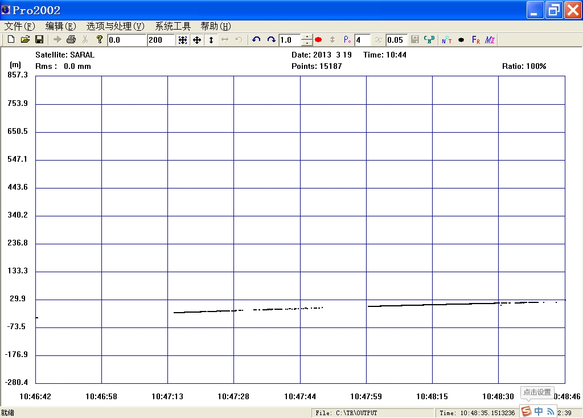Minimize the Pro2002 window
Screen dimensions: 583x418
[x=535, y=10]
